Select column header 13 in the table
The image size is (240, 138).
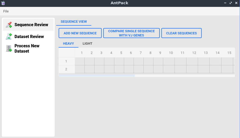coord(204,53)
